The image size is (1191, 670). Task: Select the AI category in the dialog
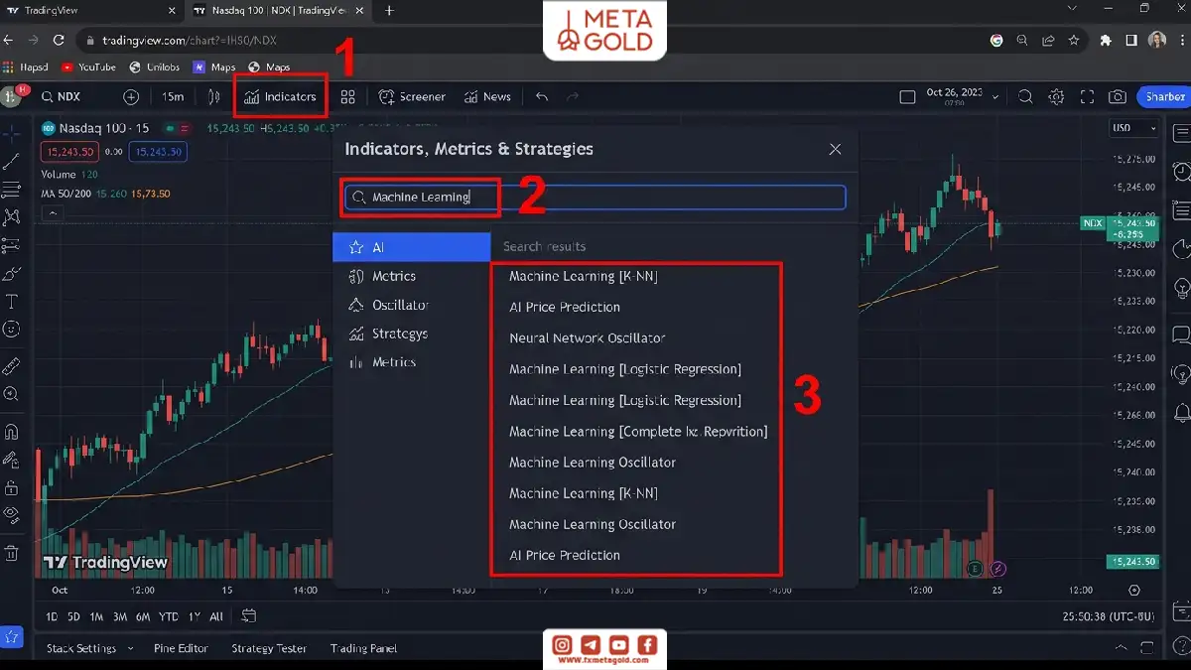coord(412,247)
